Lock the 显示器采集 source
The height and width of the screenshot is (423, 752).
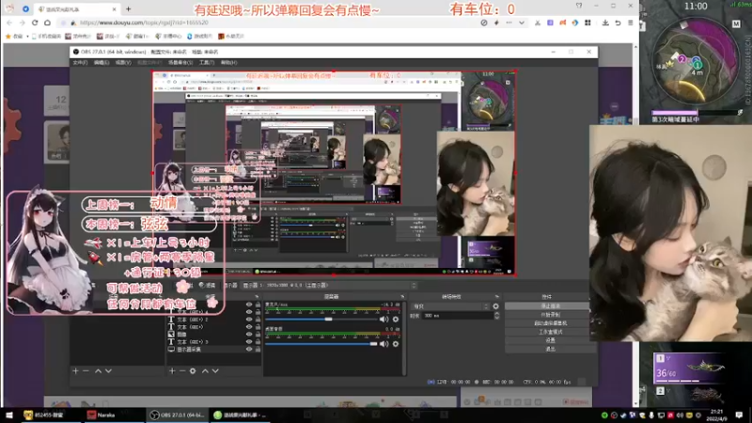point(258,350)
